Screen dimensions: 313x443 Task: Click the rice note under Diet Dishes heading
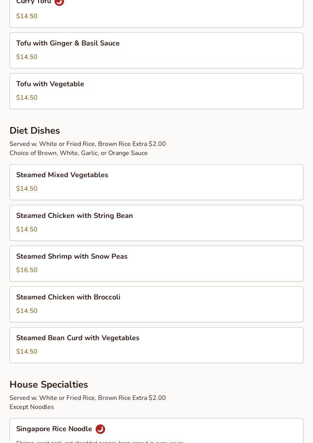point(88,144)
